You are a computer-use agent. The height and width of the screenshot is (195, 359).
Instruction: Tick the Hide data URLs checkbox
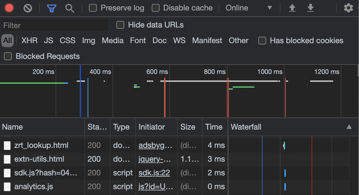120,25
